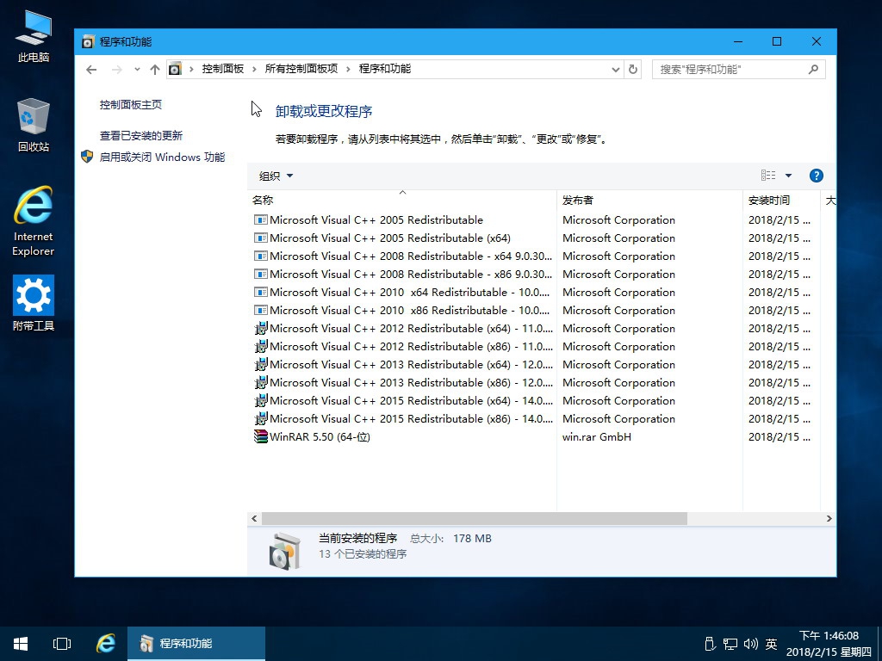Click the WinRAR books icon in list
Screen dimensions: 882x661
260,436
